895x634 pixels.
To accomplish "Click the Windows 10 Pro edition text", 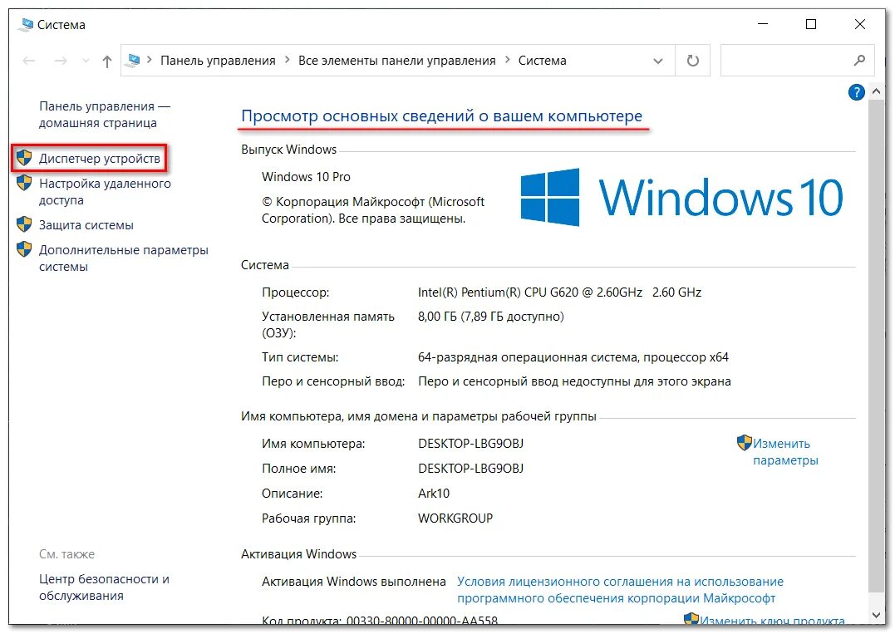I will pyautogui.click(x=306, y=177).
